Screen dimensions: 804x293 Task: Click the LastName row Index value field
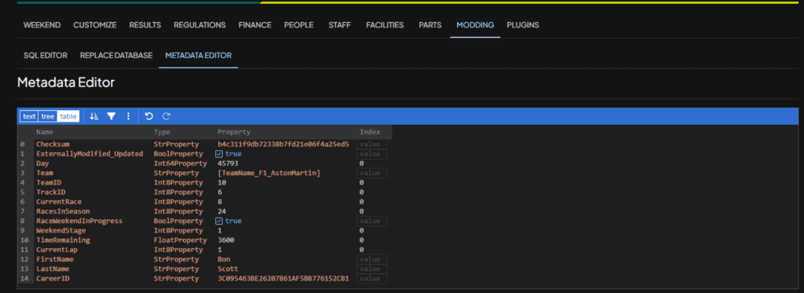point(371,269)
